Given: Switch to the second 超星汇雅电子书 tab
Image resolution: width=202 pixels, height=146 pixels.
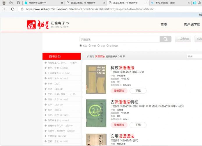Looking at the screenshot, I should click(128, 3).
